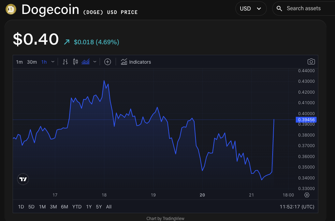Expand the chart style dropdown chevron
Viewport: 335px width, 221px height.
(x=95, y=62)
